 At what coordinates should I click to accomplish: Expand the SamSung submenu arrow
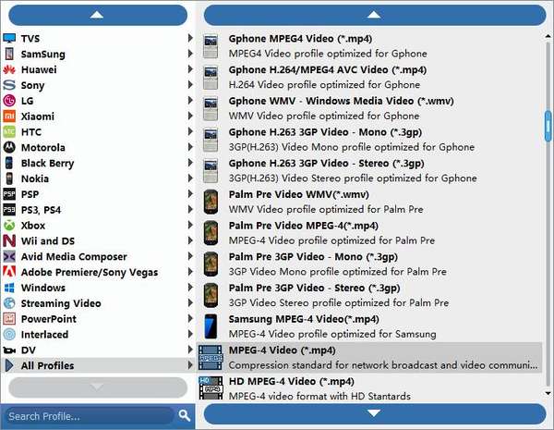[x=190, y=54]
